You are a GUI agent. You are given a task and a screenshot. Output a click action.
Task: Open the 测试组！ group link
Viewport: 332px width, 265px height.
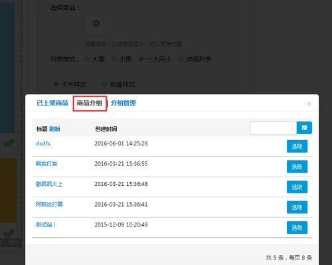(46, 224)
